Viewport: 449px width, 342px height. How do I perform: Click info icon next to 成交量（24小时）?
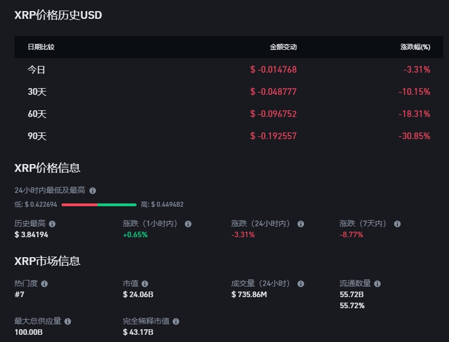tap(301, 284)
